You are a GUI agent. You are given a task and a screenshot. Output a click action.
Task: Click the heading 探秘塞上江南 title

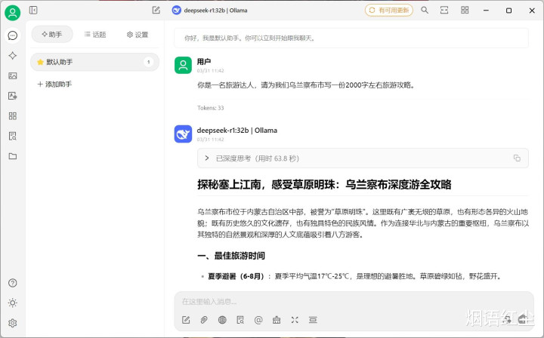324,184
